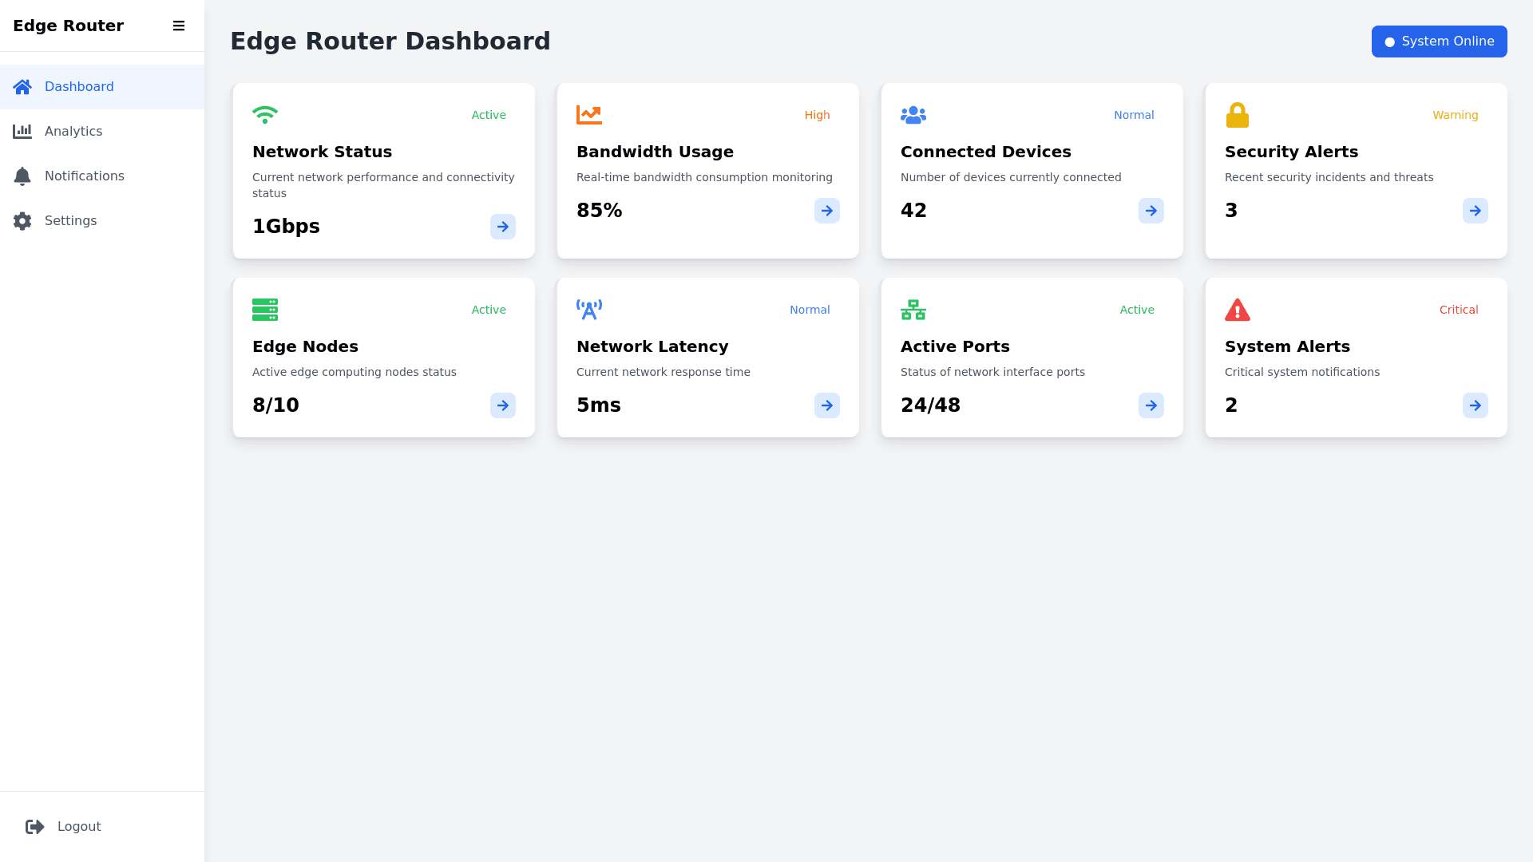
Task: Toggle sidebar with the hamburger menu icon
Action: point(179,26)
